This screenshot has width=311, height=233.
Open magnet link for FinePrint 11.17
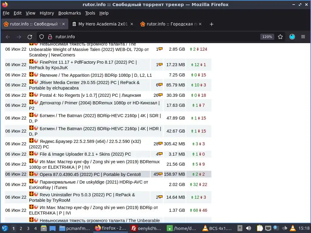36,62
